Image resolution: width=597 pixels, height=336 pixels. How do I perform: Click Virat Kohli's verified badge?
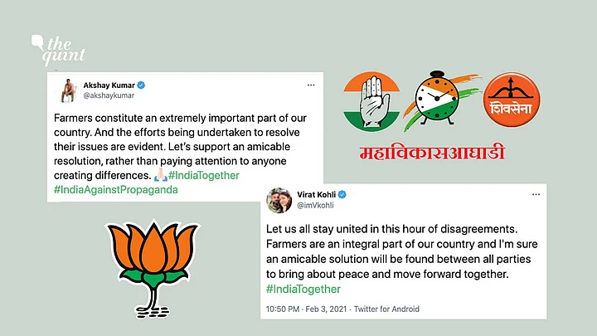point(342,195)
